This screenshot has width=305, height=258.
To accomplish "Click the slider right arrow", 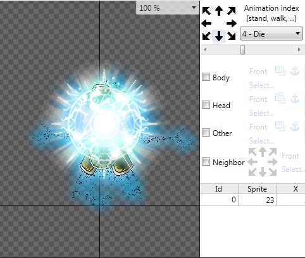I will point(299,50).
